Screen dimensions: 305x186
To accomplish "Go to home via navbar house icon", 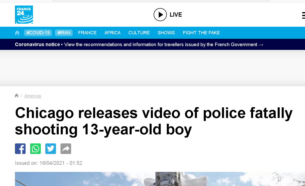I will pyautogui.click(x=17, y=33).
